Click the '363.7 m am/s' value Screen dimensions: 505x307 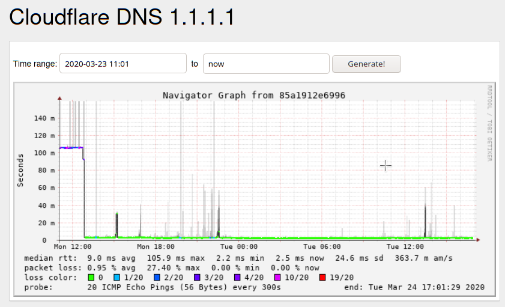pos(424,258)
